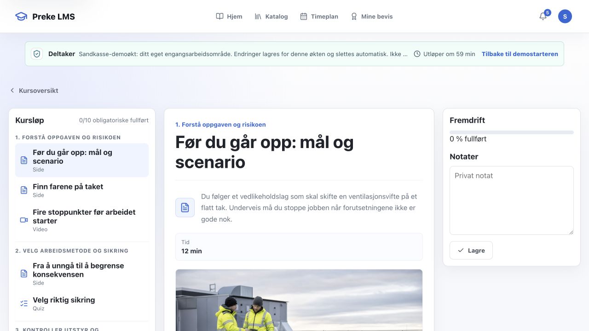Go back to Kursoversikt
This screenshot has height=331, width=589.
click(34, 91)
